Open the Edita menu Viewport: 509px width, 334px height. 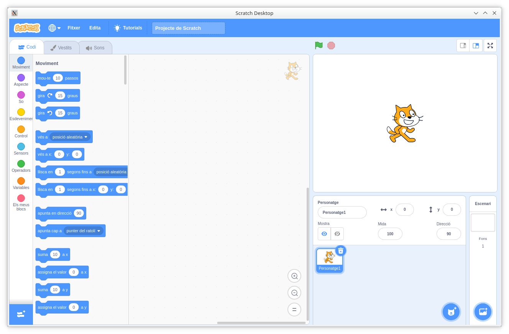[95, 28]
